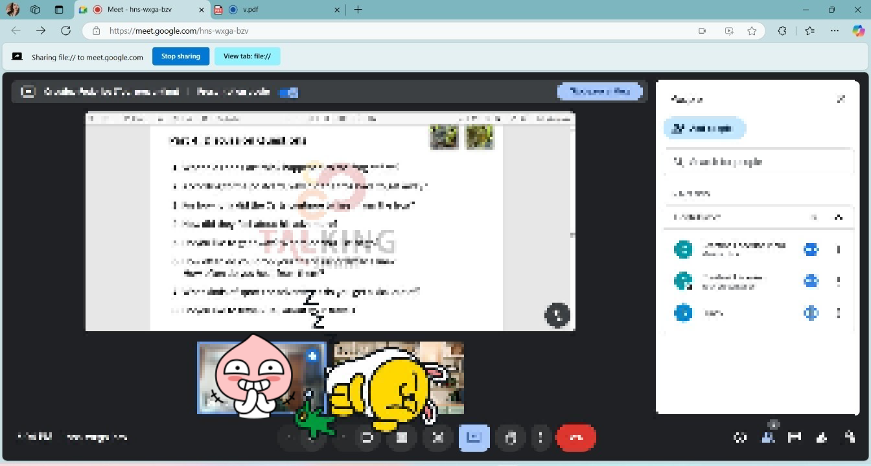
Task: Toggle the presentation audio switch
Action: pos(288,92)
